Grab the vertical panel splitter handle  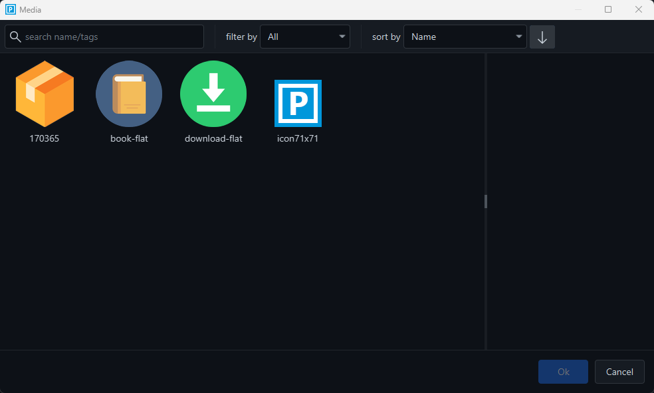(x=486, y=201)
